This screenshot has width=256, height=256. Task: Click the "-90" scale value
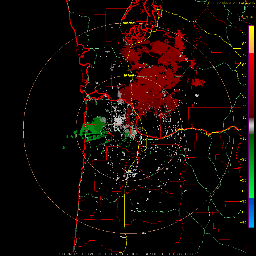(243, 223)
